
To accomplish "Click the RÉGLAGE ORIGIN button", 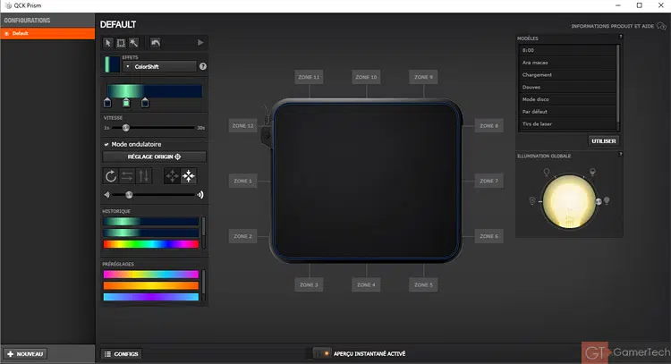I will [154, 157].
